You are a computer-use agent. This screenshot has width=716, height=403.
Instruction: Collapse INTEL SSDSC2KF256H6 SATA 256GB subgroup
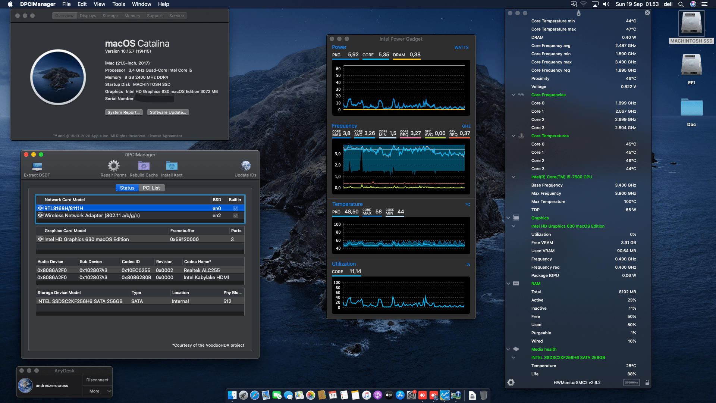pyautogui.click(x=514, y=357)
